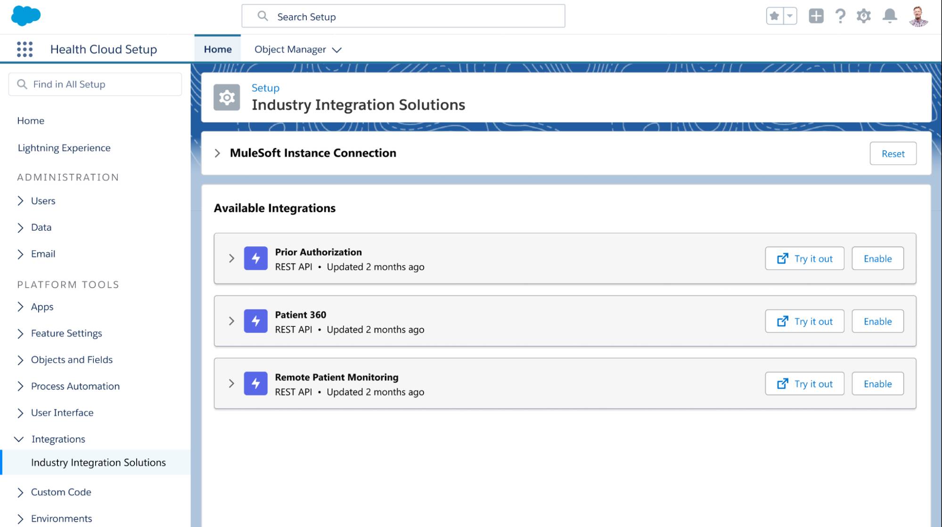Screen dimensions: 942x527
Task: Reset the MuleSoft Instance Connection
Action: 893,153
